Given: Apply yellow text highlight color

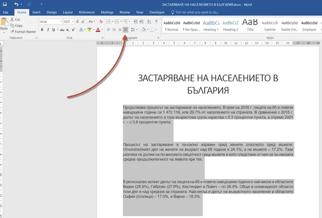Looking at the screenshot, I should 89,30.
